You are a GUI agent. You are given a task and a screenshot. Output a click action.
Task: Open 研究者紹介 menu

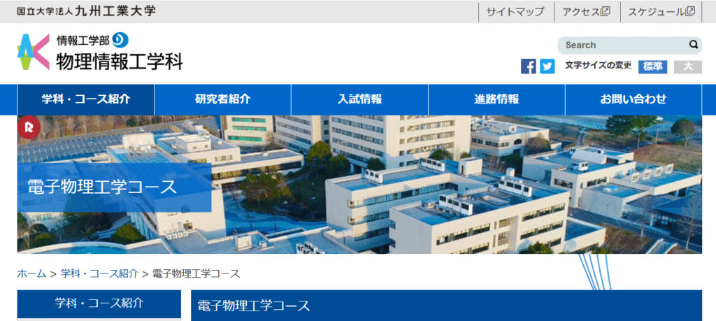click(223, 99)
